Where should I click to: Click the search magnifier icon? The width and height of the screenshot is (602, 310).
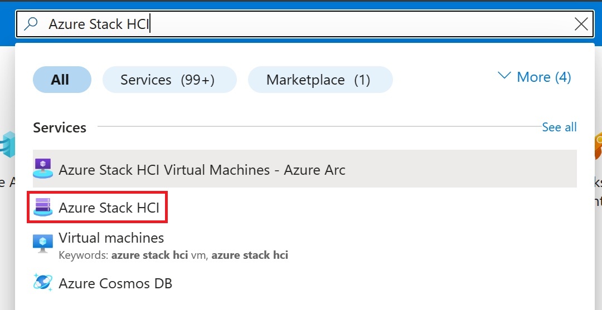coord(31,24)
